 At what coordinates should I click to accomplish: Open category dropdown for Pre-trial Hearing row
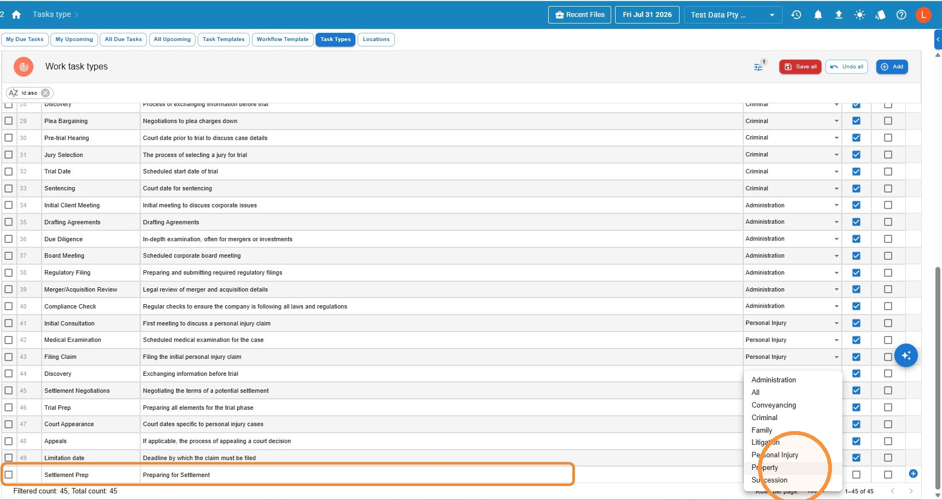(x=792, y=138)
